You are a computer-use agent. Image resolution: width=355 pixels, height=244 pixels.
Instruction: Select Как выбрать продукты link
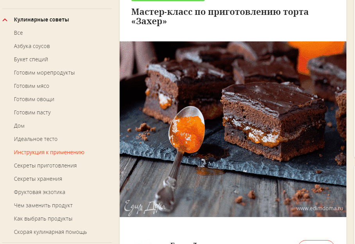(43, 219)
